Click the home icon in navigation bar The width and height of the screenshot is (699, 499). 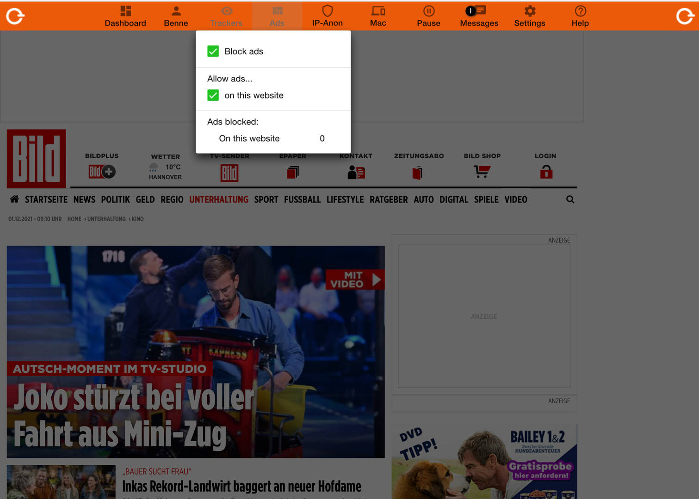click(14, 199)
